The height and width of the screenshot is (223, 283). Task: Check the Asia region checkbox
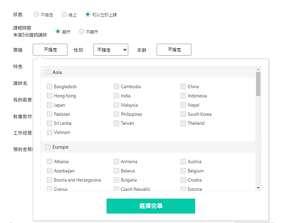pos(48,72)
